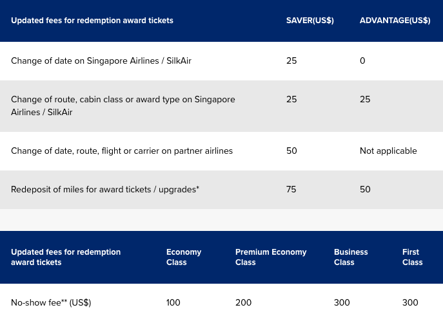Click the Advantage fee of 0 for date change
The height and width of the screenshot is (321, 443).
coord(362,61)
